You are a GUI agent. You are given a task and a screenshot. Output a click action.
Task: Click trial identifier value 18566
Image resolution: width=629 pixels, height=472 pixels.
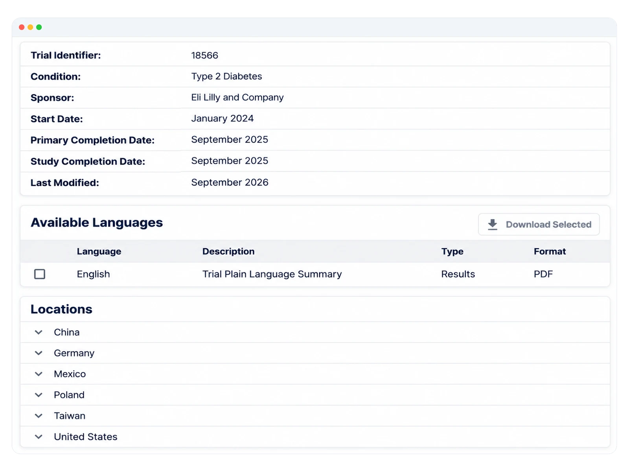(x=204, y=55)
